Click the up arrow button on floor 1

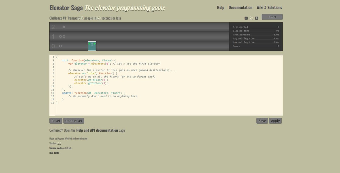(60, 36)
